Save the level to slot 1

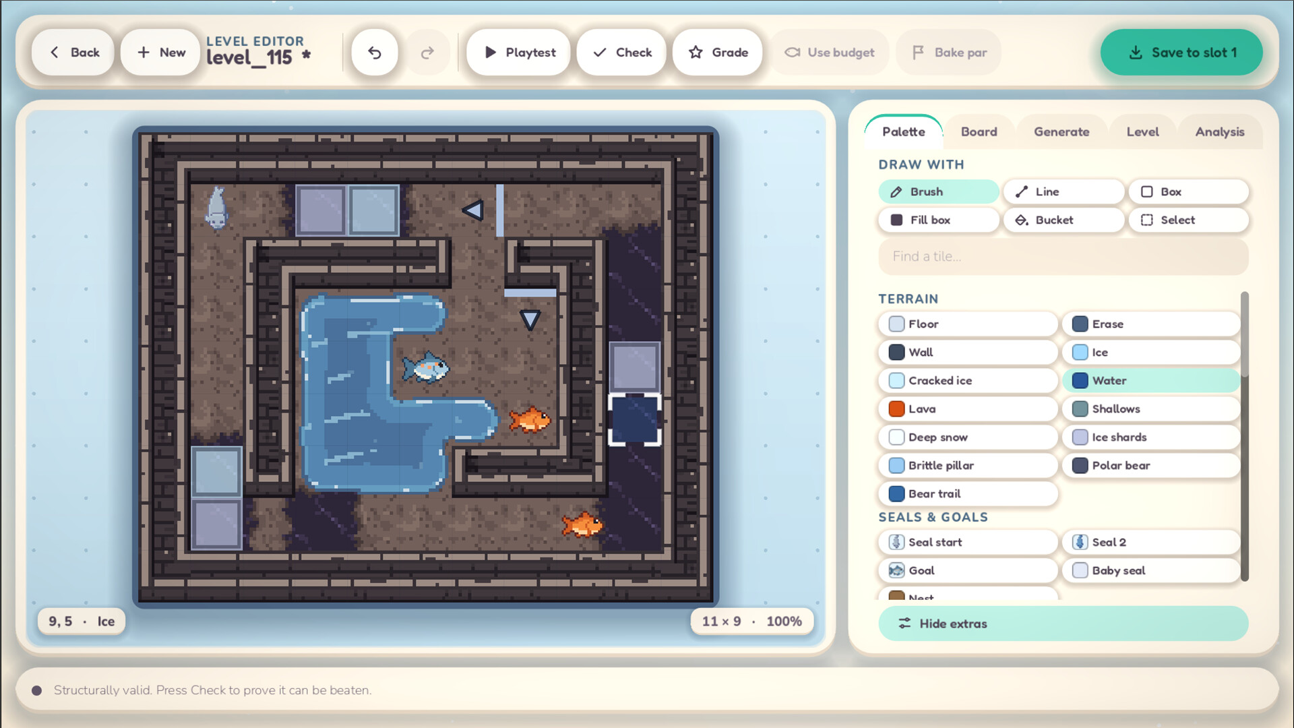1181,53
